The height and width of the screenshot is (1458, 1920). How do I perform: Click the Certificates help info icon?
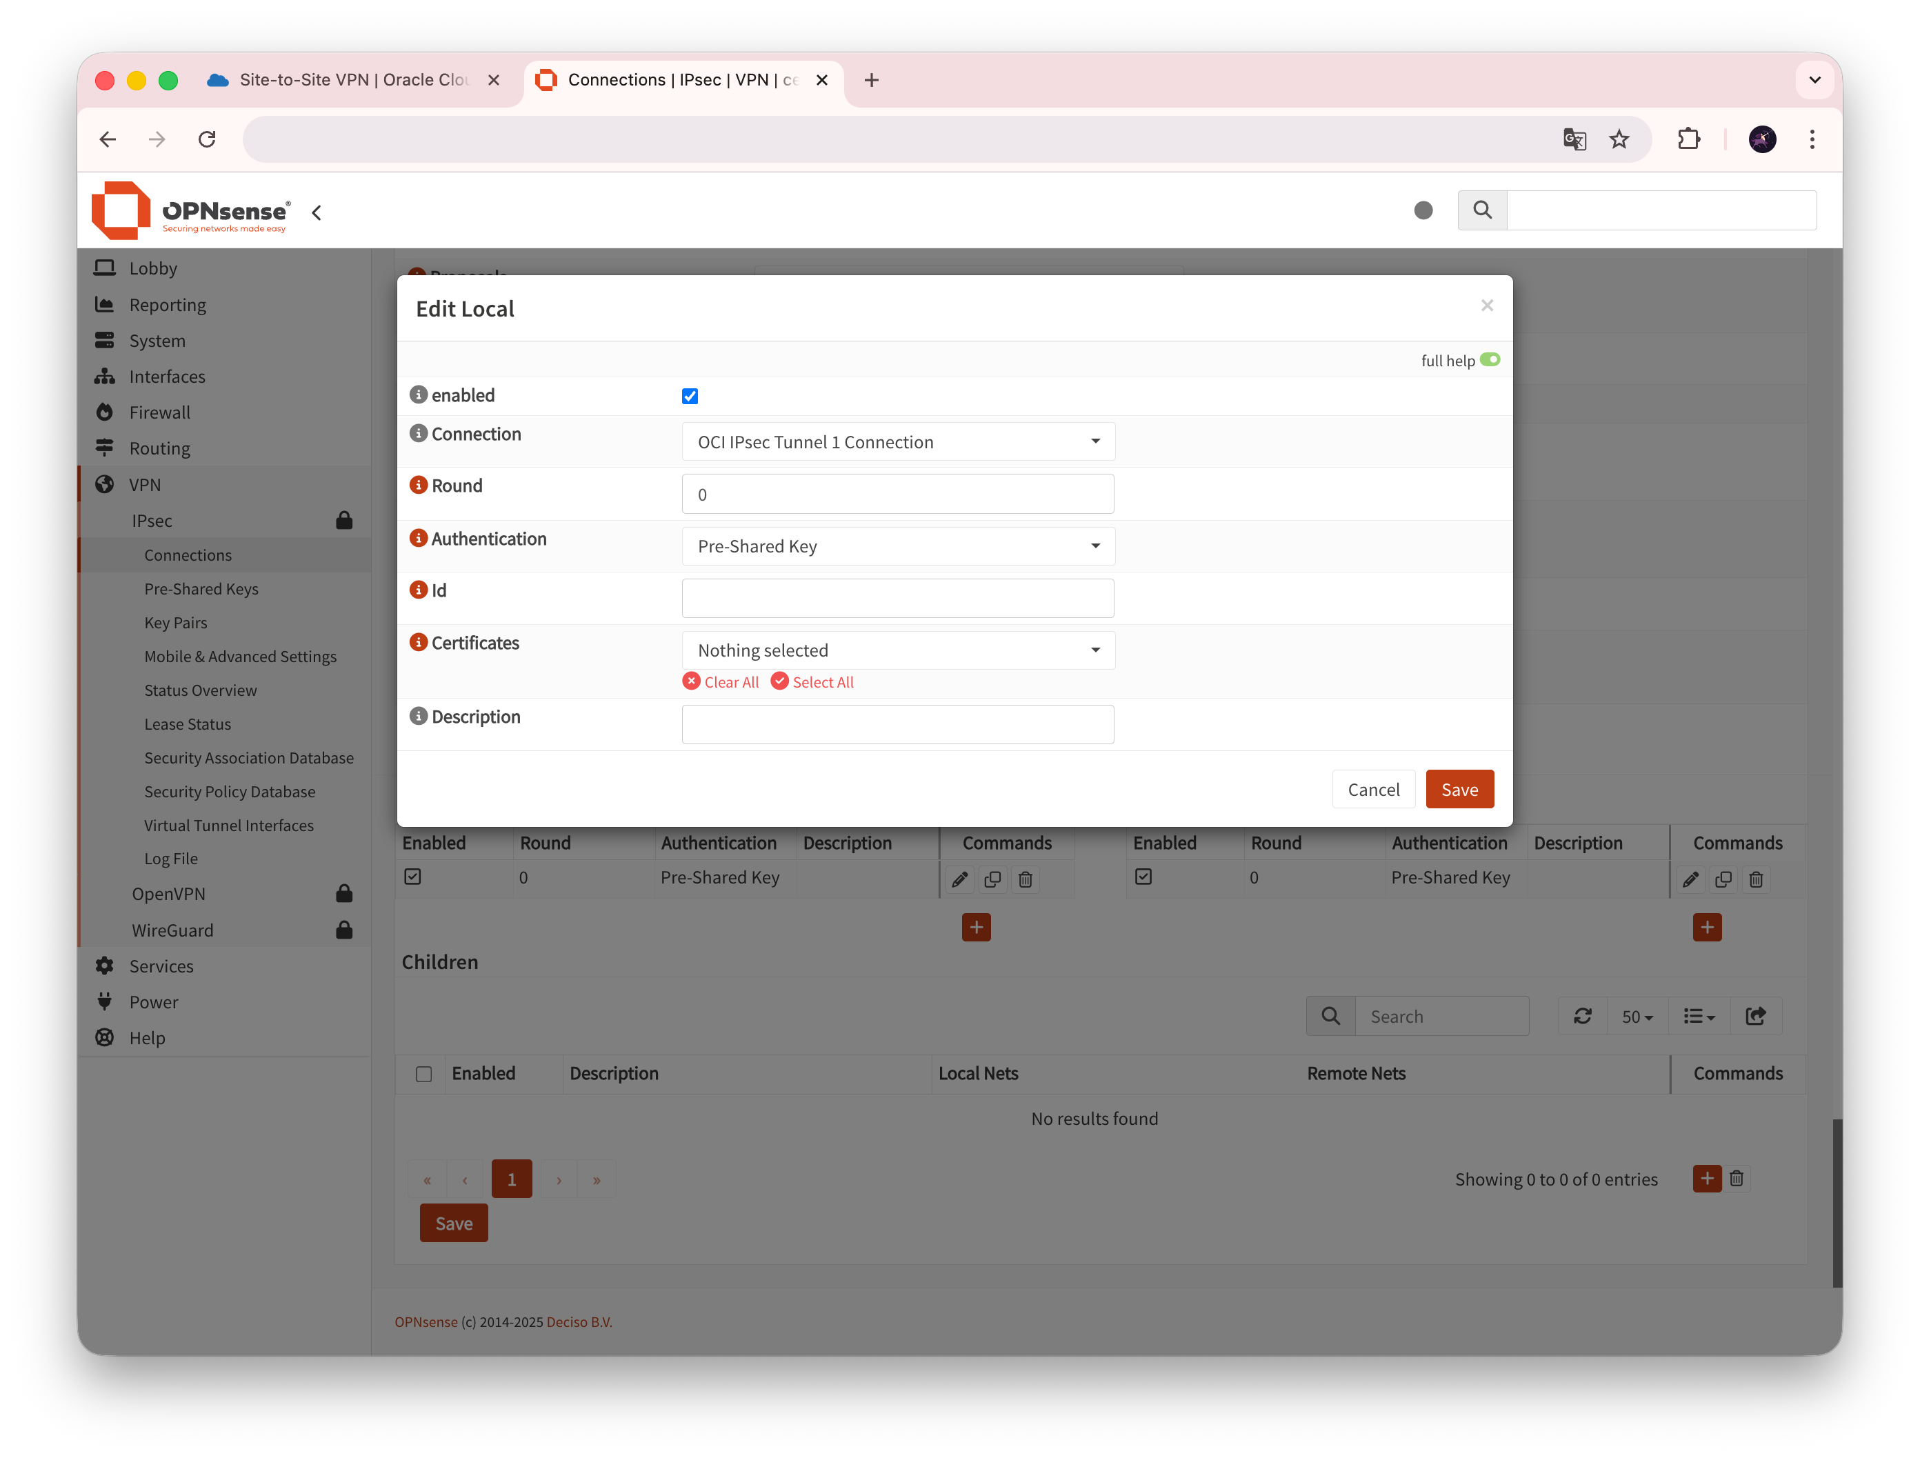(419, 642)
